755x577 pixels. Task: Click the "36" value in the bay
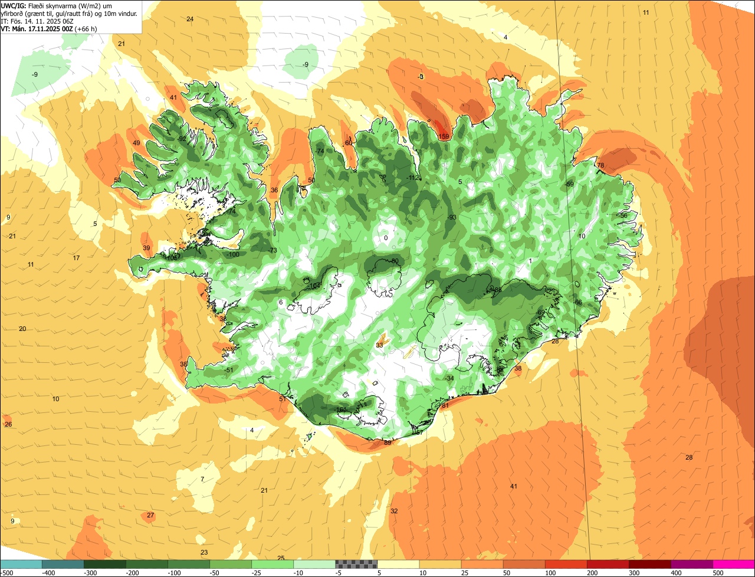274,190
